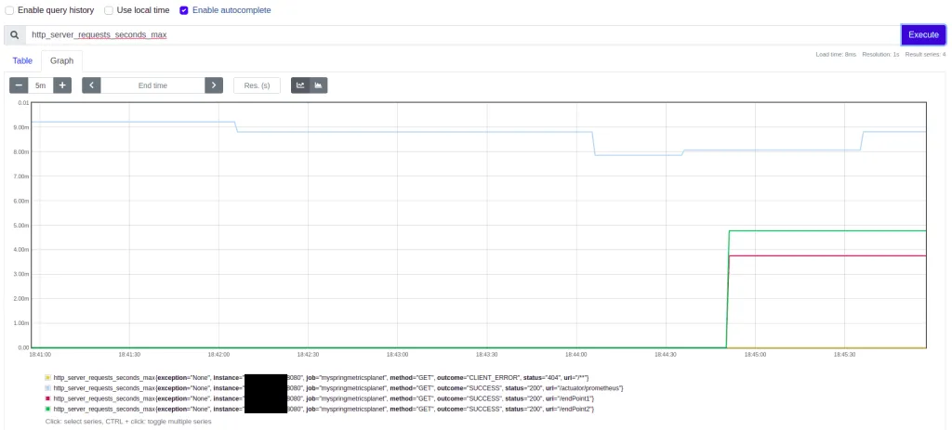
Task: Decrease the time range with minus button
Action: click(x=19, y=85)
